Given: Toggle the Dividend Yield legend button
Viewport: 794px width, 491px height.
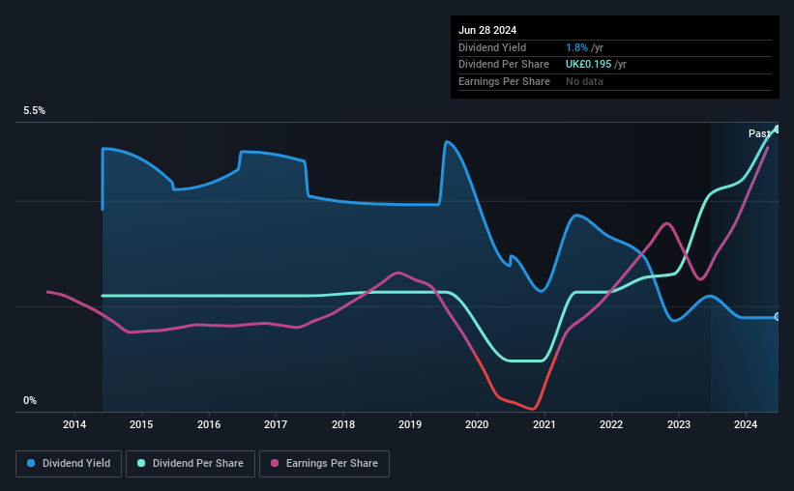Looking at the screenshot, I should pyautogui.click(x=69, y=464).
